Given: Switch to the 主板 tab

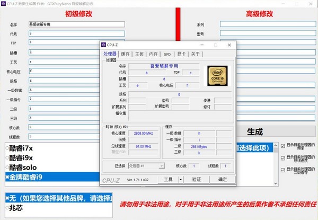Looking at the screenshot, I should pos(139,54).
